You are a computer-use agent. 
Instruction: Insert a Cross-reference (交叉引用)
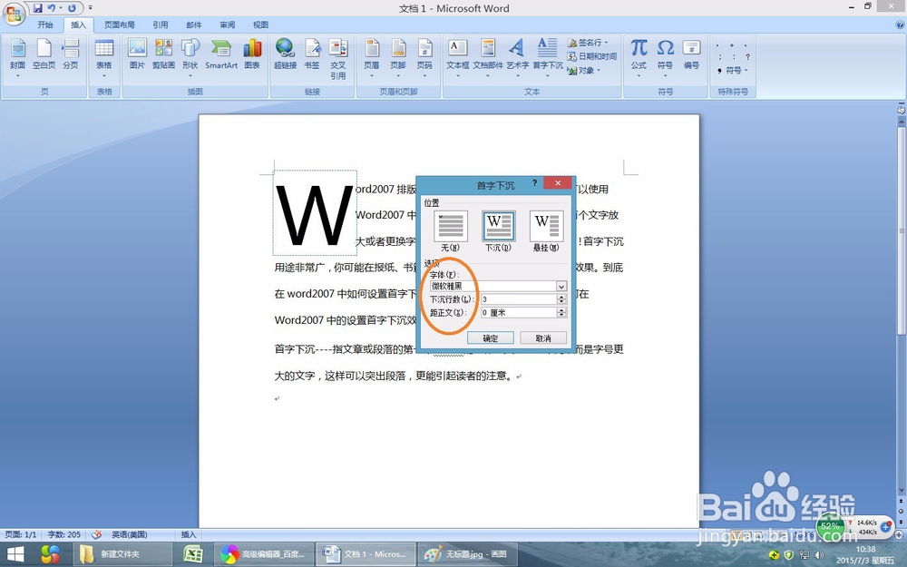337,59
